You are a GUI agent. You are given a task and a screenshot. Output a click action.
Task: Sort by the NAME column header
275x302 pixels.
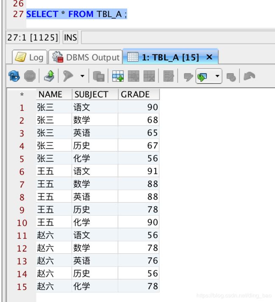54,94
